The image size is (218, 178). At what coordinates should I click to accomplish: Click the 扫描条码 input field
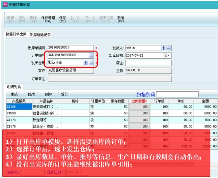(x=177, y=94)
